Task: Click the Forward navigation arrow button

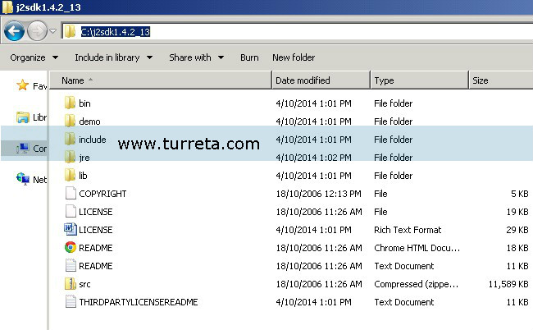Action: [x=37, y=31]
